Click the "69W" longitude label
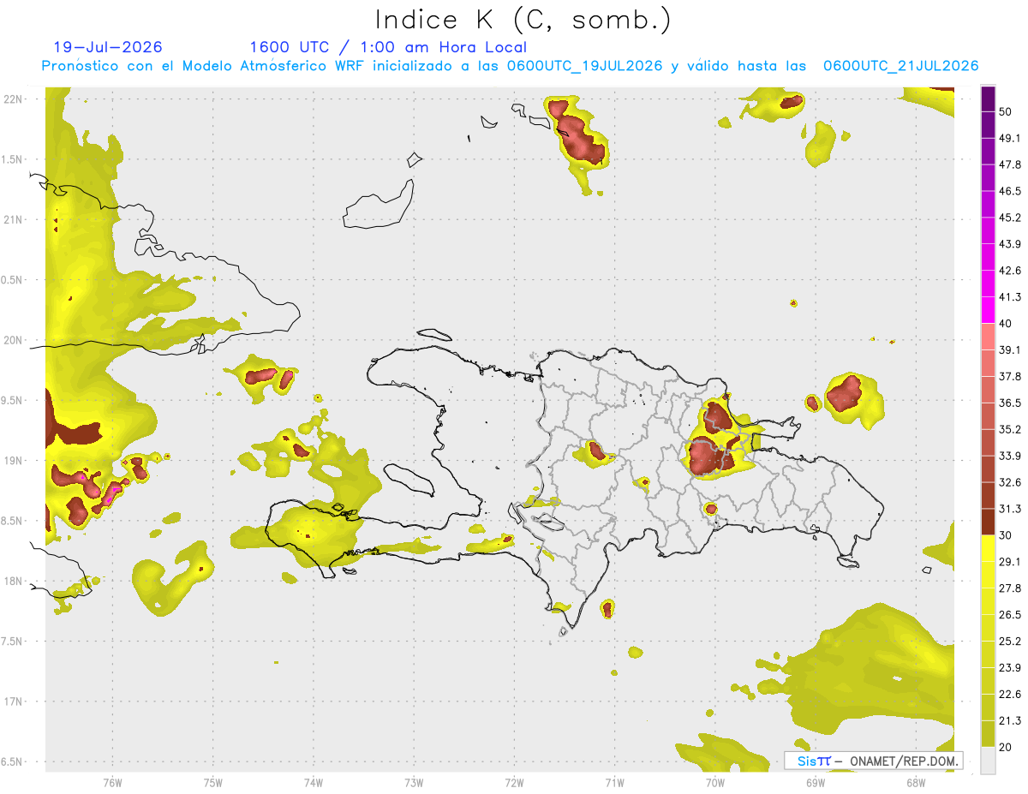Viewport: 1028px width, 794px height. [816, 783]
